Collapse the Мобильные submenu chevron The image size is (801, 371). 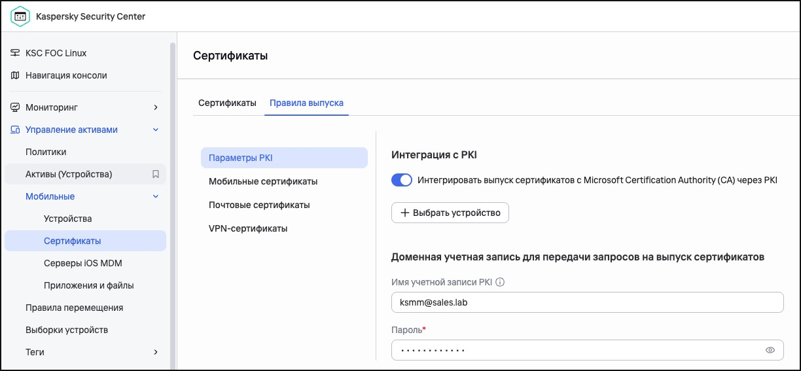tap(156, 196)
